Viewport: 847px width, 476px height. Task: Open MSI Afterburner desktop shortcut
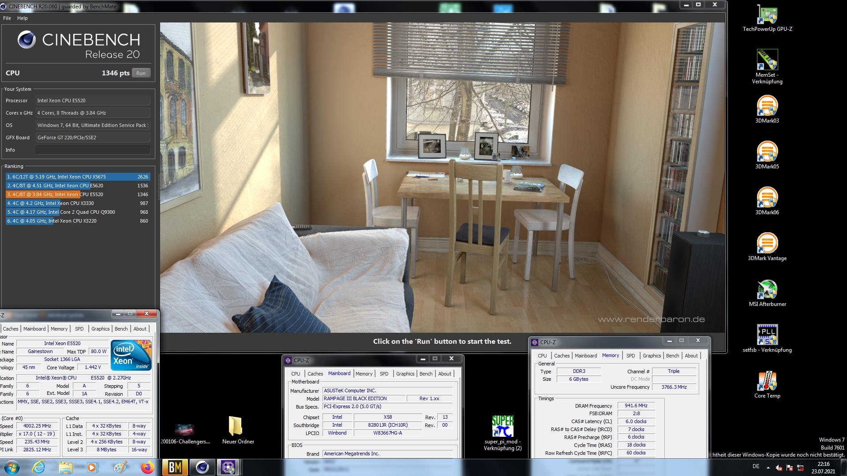(767, 293)
